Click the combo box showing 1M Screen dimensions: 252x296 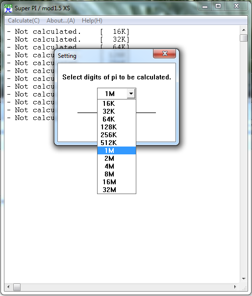click(117, 94)
